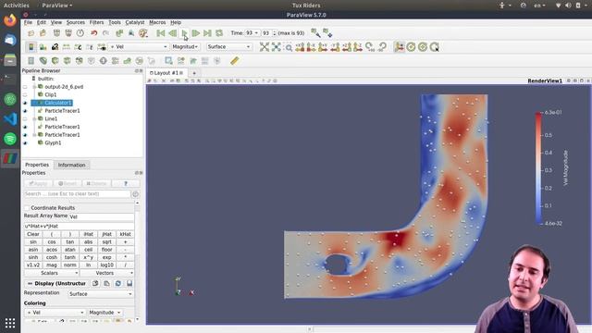Viewport: 592px width, 333px height.
Task: Open the color palette icon
Action: coord(143,33)
